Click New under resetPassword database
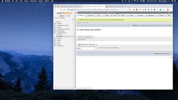 coord(61,35)
